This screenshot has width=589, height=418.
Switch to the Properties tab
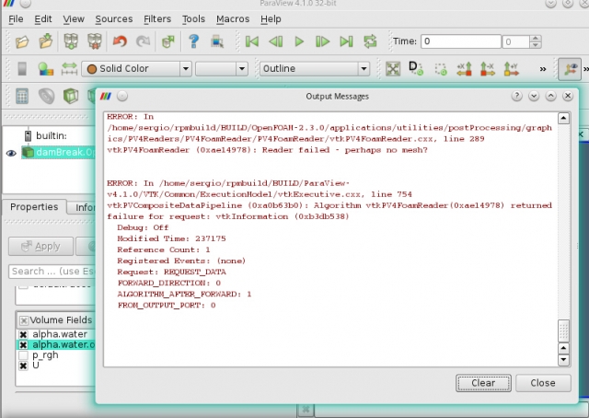click(33, 207)
